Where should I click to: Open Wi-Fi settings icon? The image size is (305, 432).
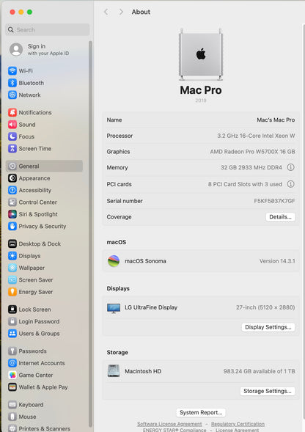[12, 71]
